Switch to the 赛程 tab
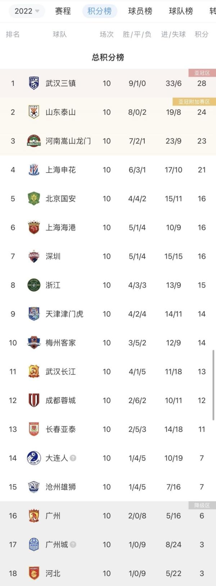 click(x=63, y=11)
